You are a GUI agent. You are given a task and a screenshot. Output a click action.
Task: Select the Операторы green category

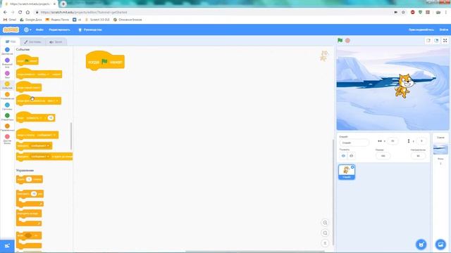coord(7,115)
